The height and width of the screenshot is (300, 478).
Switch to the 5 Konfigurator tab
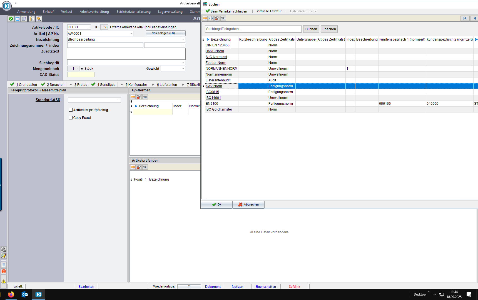136,85
